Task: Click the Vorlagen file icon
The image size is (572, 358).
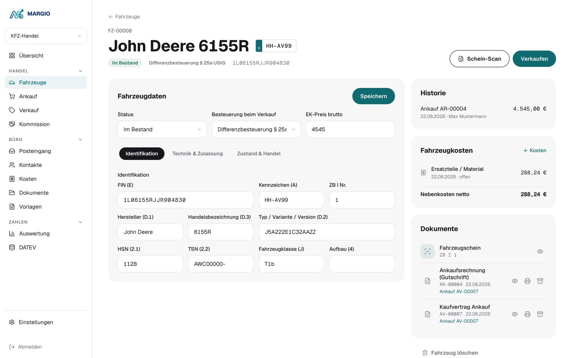Action: (12, 207)
